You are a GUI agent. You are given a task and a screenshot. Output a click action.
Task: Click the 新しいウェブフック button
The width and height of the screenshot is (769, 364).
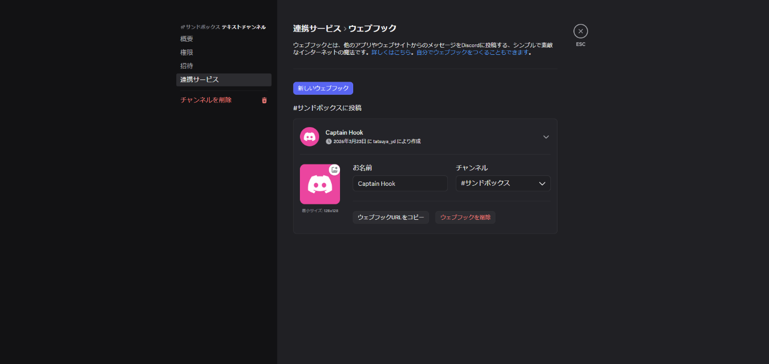[323, 88]
